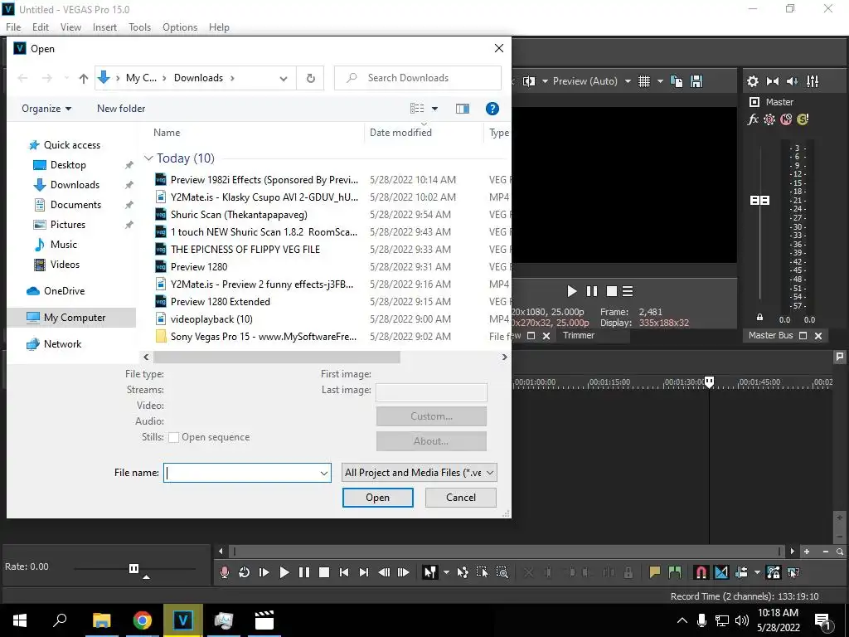Open the view options dropdown arrow
This screenshot has width=849, height=637.
[x=434, y=109]
